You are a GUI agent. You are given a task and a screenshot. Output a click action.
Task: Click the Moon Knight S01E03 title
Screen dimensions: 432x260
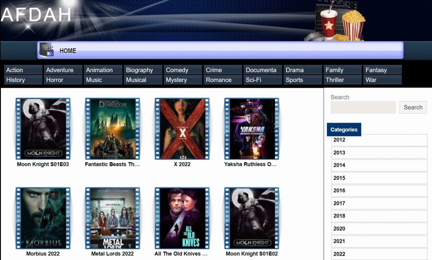pyautogui.click(x=43, y=164)
